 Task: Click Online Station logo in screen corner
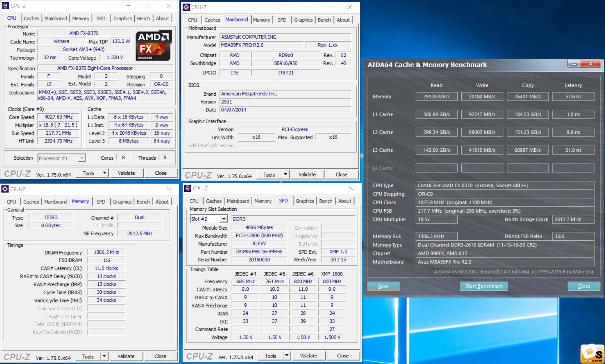[x=592, y=354]
